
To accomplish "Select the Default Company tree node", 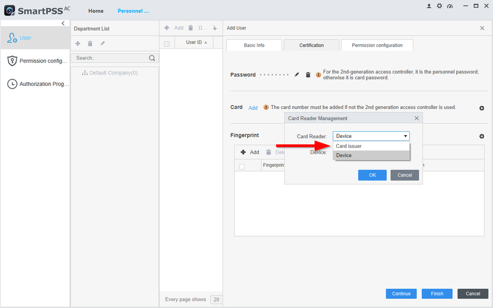I will click(x=113, y=73).
